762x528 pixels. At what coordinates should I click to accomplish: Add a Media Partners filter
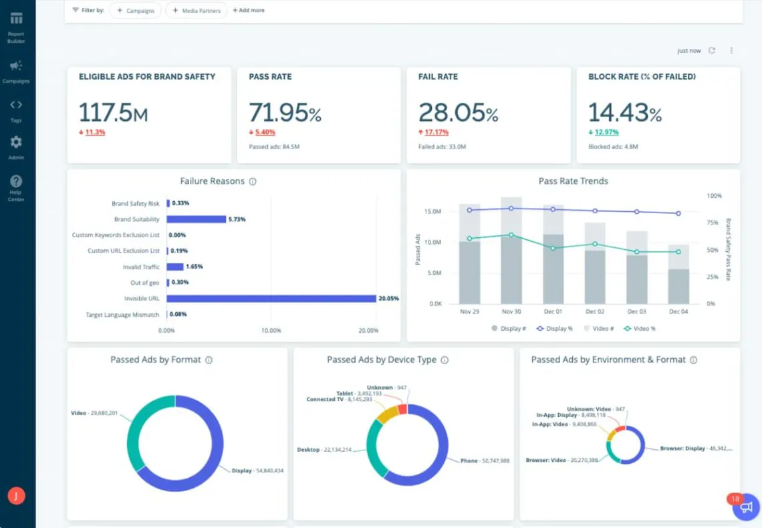click(196, 10)
